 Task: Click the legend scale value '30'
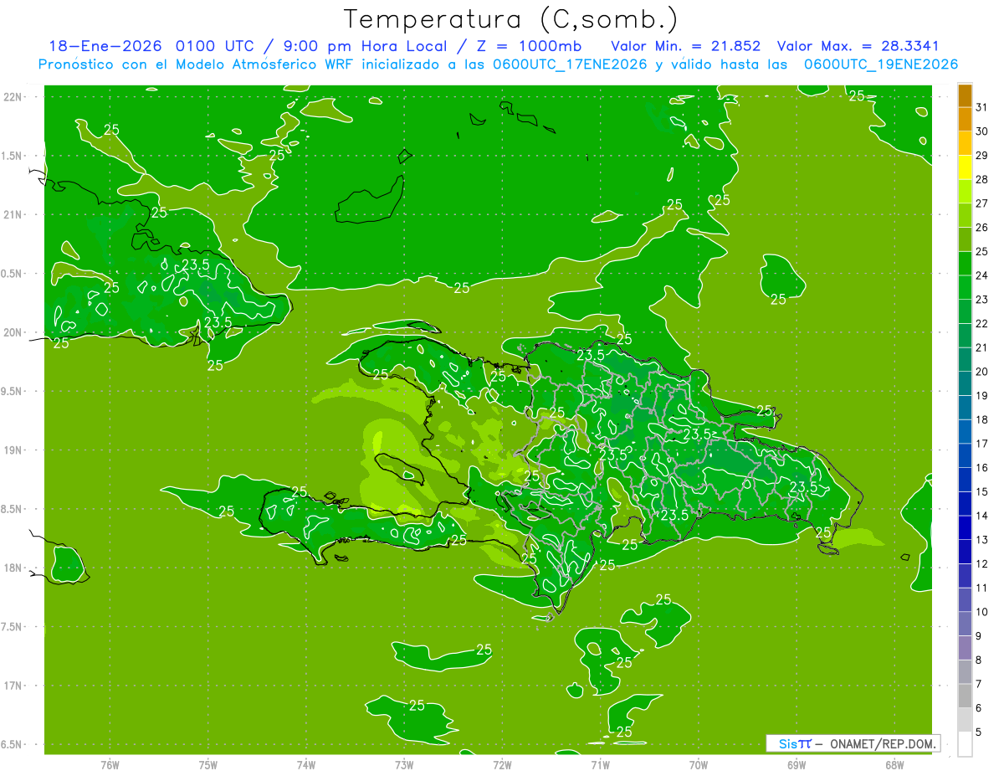982,131
